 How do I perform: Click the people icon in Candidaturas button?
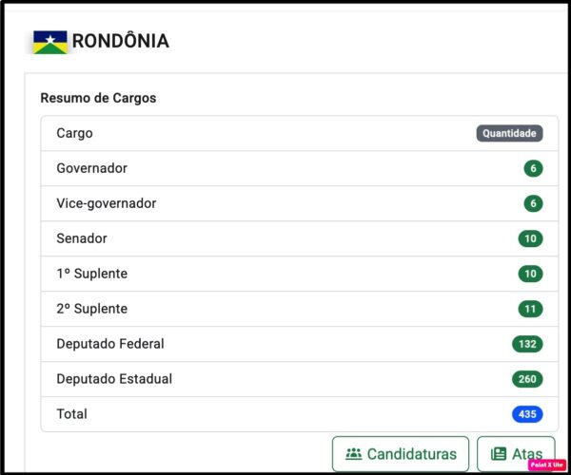[x=353, y=454]
